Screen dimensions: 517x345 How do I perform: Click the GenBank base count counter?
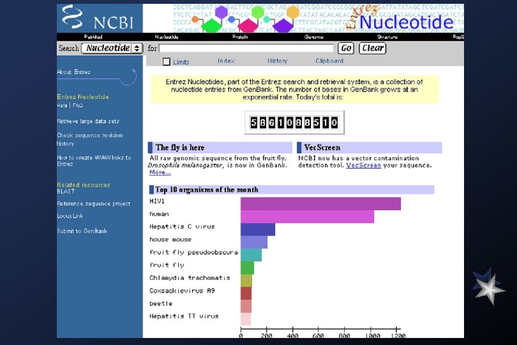[x=294, y=123]
